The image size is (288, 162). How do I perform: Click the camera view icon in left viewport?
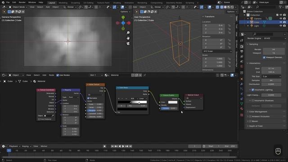[x=128, y=44]
